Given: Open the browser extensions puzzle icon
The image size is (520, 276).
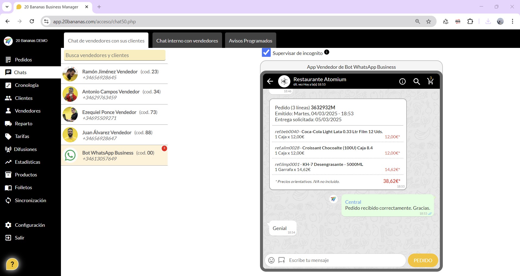Looking at the screenshot, I should tap(470, 21).
